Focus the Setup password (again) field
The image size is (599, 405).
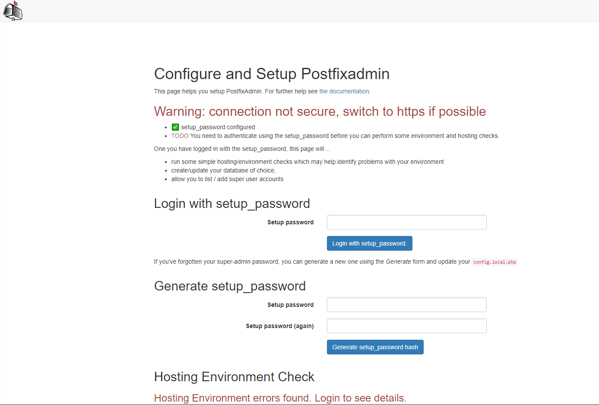tap(406, 326)
